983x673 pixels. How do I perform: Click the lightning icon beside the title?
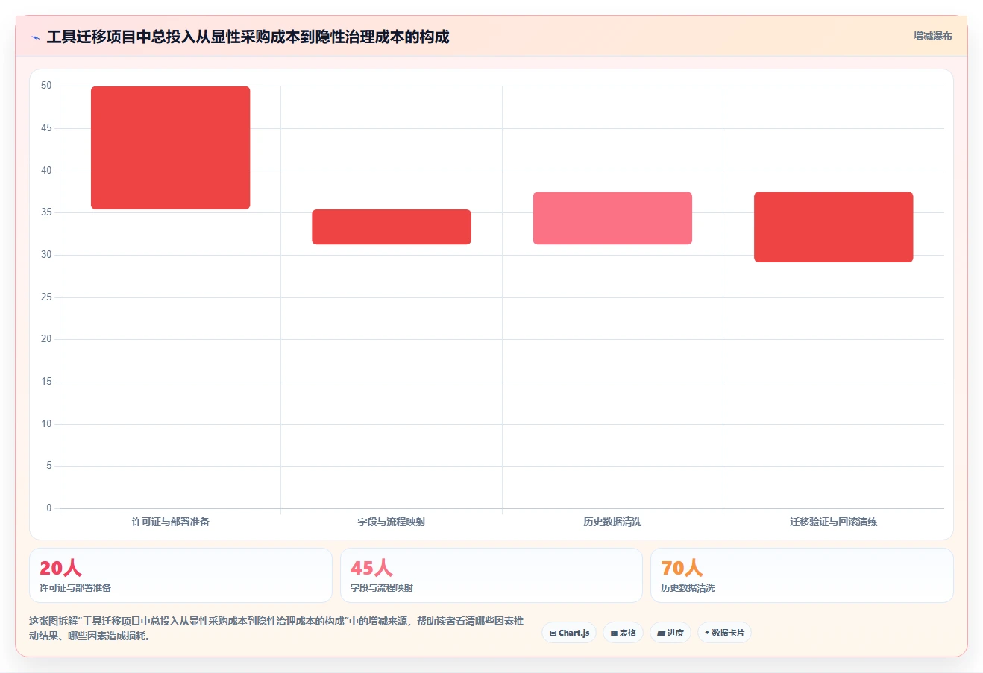[35, 37]
